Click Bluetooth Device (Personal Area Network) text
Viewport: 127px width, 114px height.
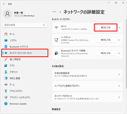point(74,55)
